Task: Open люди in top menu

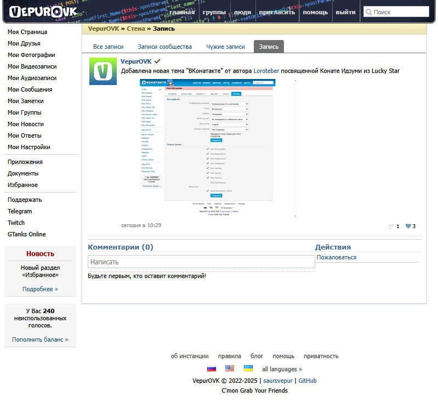Action: [x=242, y=12]
